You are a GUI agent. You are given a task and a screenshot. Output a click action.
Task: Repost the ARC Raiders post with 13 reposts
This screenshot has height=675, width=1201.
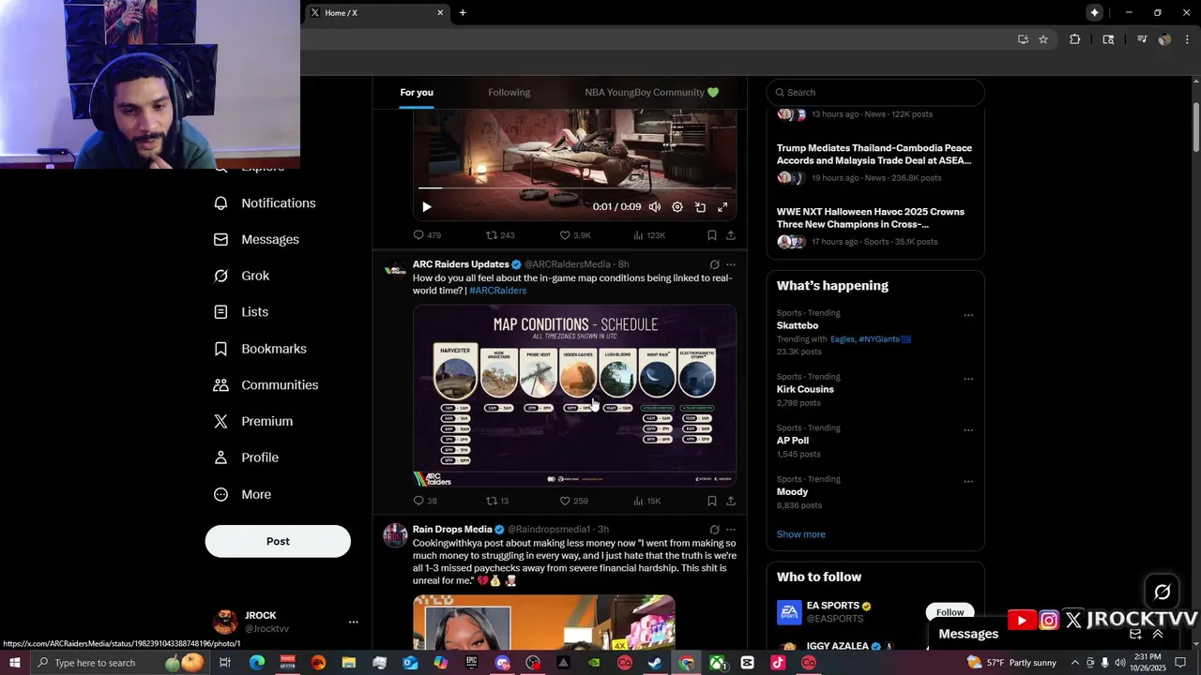click(x=497, y=501)
